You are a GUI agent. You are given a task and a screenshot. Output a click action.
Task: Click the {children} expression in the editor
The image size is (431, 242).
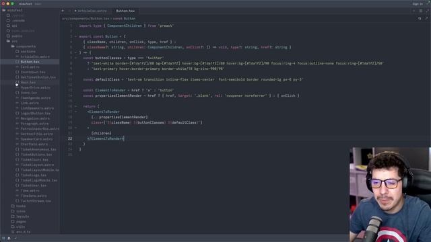[101, 133]
